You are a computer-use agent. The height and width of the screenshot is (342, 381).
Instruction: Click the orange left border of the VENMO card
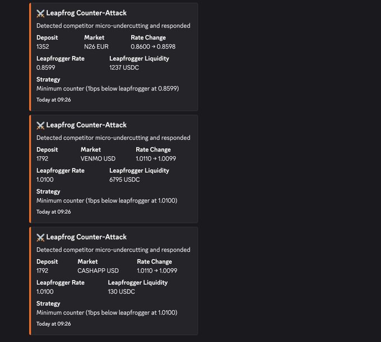click(x=30, y=169)
